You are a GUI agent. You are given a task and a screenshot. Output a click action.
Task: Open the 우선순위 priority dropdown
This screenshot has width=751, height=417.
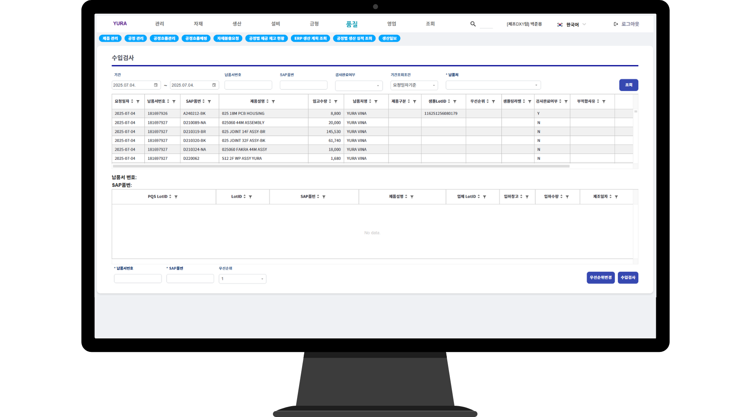[242, 279]
